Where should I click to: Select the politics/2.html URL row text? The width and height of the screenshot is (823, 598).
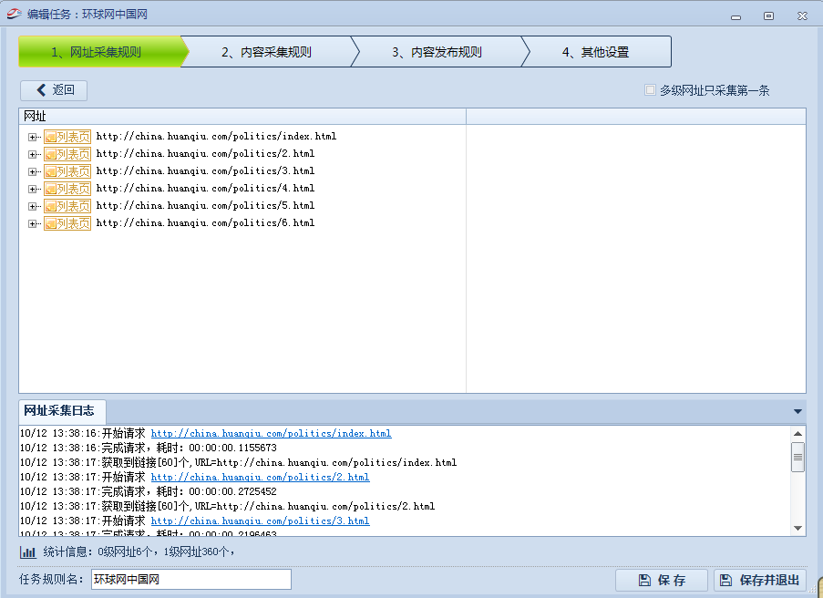point(205,154)
